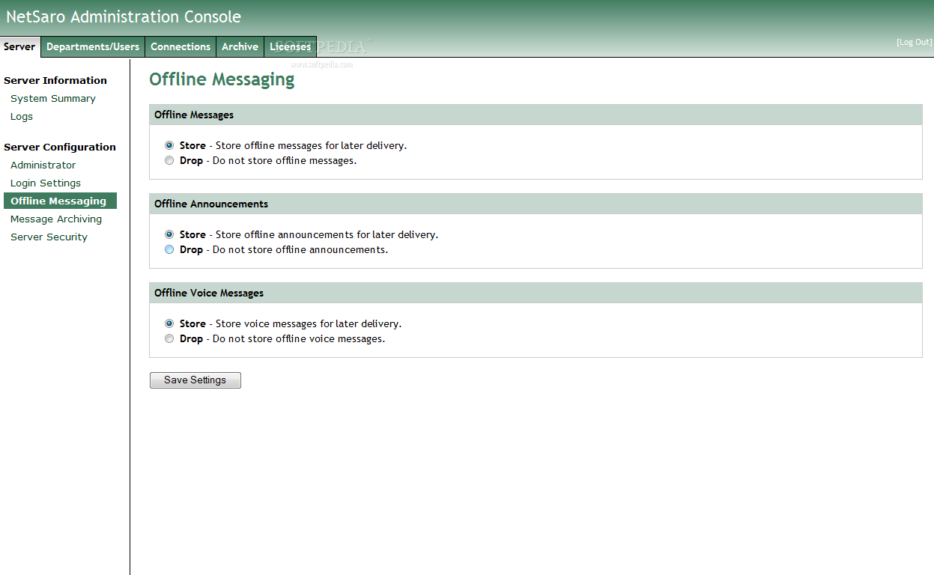Open Server Security settings

pyautogui.click(x=49, y=237)
